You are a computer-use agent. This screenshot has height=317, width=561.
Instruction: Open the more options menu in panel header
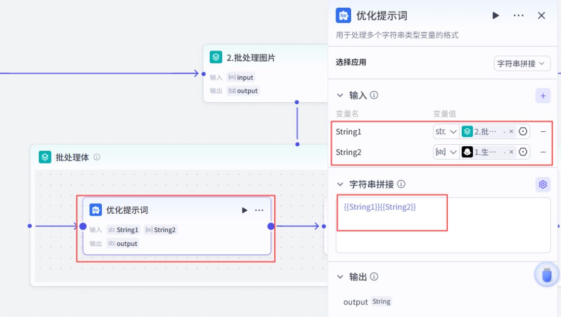518,16
